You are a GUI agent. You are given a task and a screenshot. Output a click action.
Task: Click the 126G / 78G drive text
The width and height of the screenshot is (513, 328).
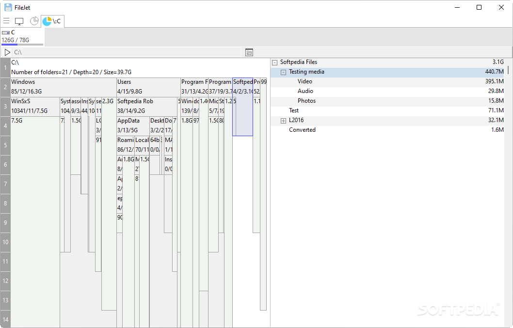pos(16,40)
